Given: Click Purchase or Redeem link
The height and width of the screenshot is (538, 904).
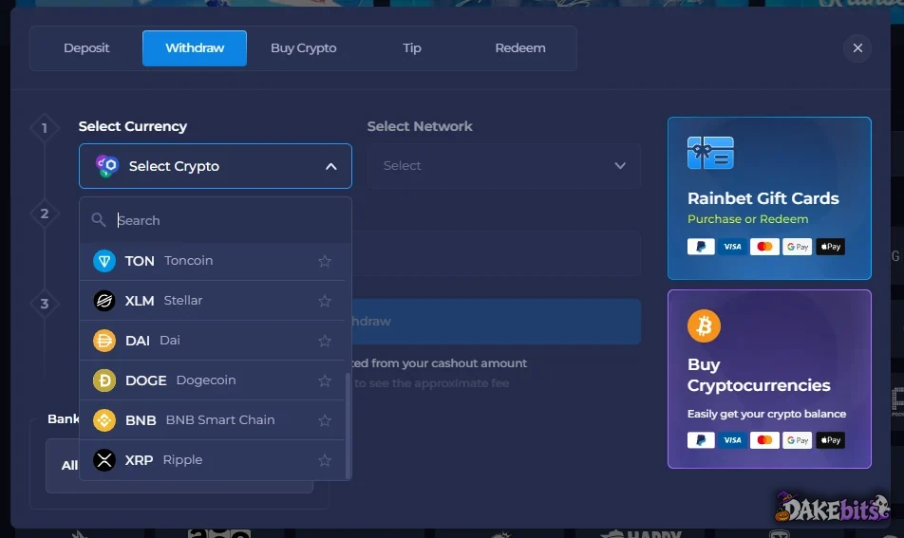Looking at the screenshot, I should (747, 219).
